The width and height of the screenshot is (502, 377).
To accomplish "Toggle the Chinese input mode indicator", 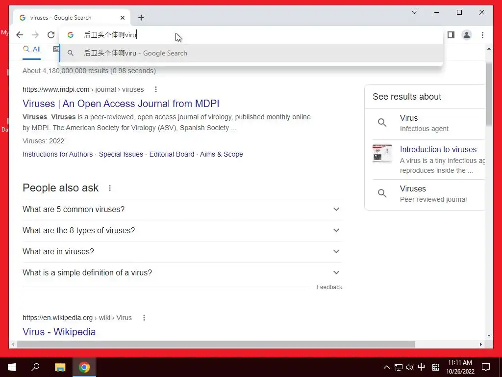I will point(421,367).
